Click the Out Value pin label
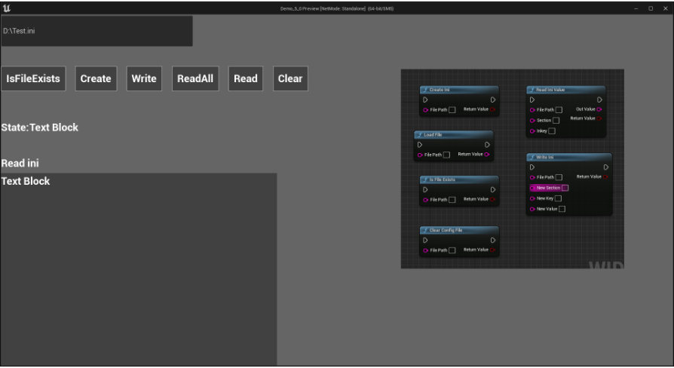Image resolution: width=674 pixels, height=368 pixels. (586, 109)
